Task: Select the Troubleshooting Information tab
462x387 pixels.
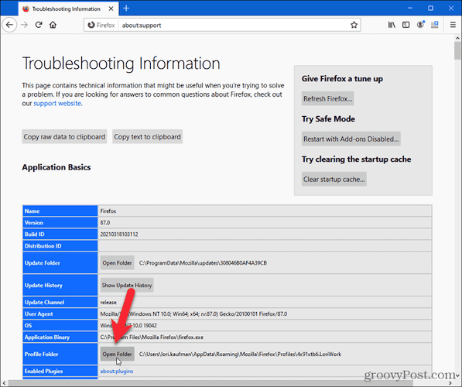Action: pyautogui.click(x=68, y=9)
